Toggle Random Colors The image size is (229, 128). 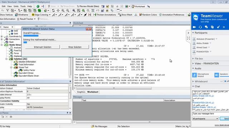pos(148,15)
